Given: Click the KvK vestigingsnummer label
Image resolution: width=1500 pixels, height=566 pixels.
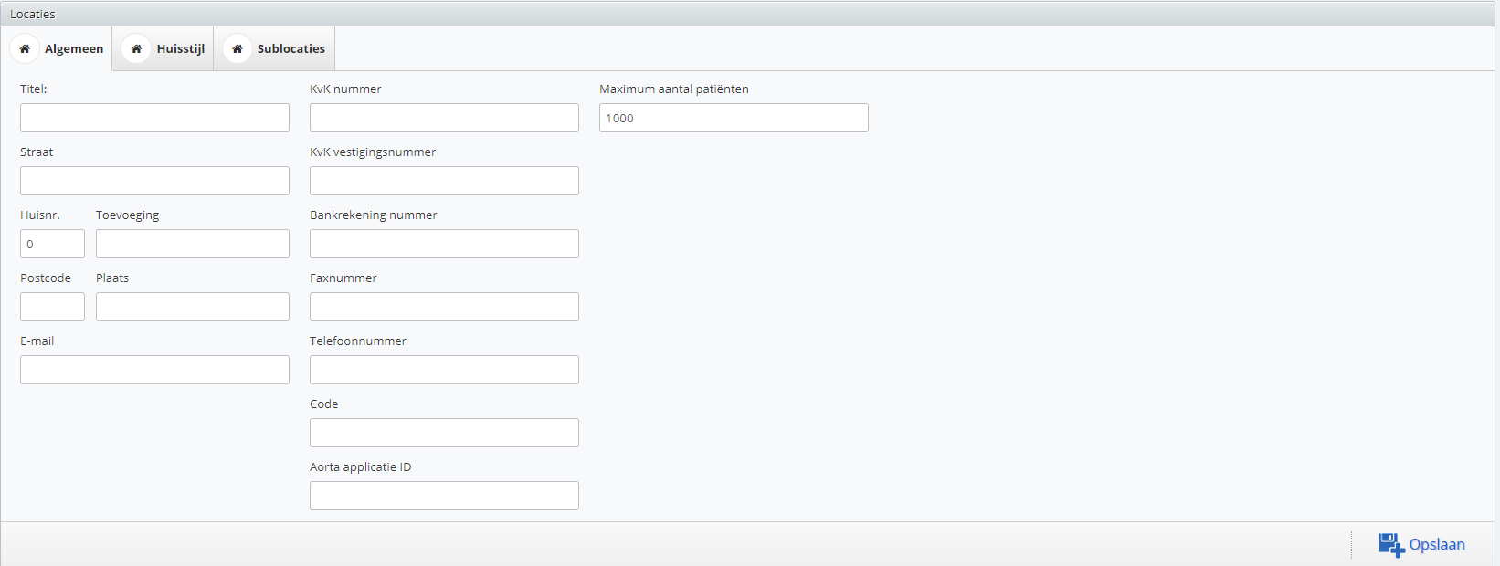Looking at the screenshot, I should 373,152.
